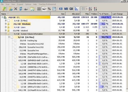
Task: Click the Windows folder icon
Action: [x=8, y=24]
